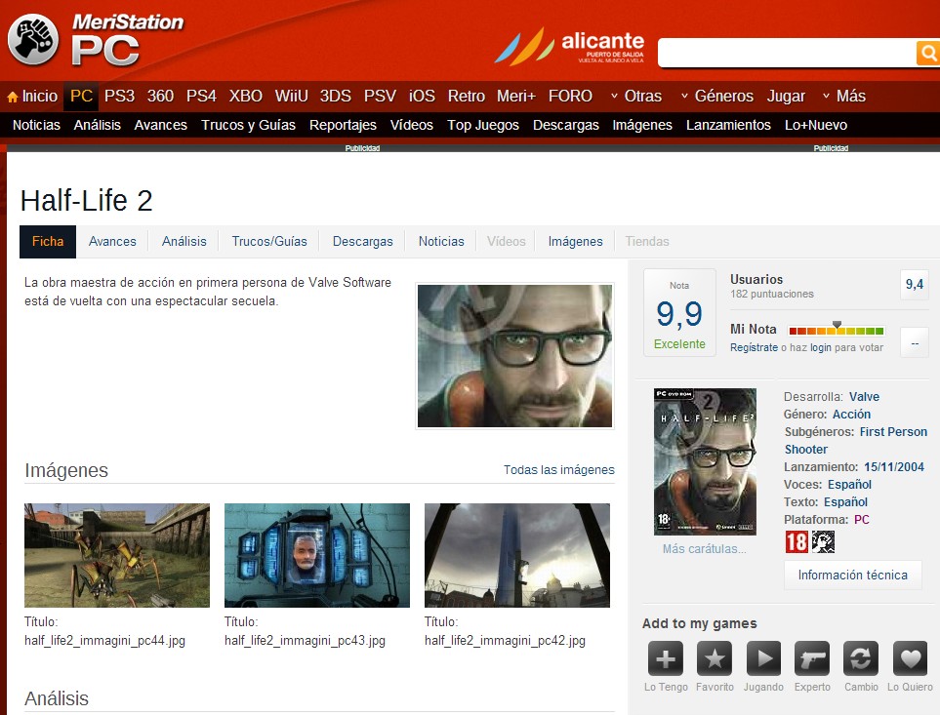Switch to the Avances tab
The height and width of the screenshot is (715, 940).
[112, 241]
